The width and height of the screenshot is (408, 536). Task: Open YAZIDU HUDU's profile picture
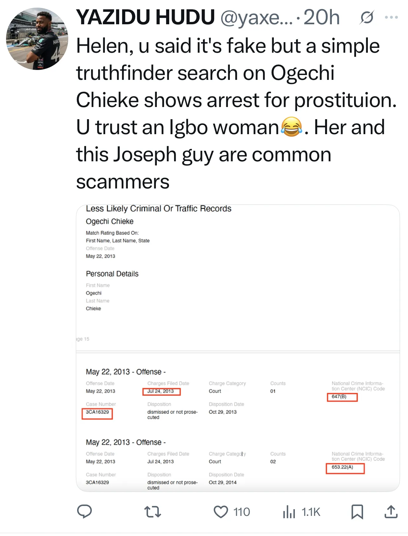pos(37,39)
